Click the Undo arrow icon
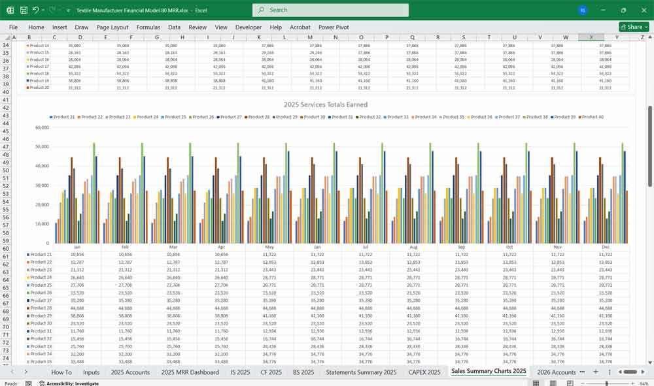 35,10
